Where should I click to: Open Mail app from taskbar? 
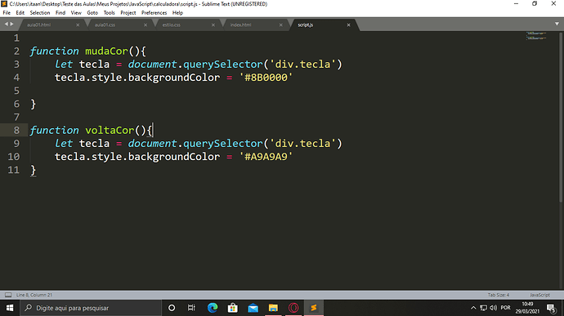(x=253, y=308)
